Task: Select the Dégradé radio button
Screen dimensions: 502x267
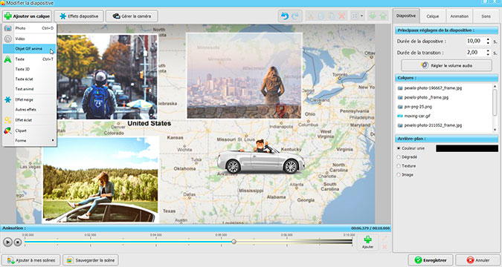Action: pyautogui.click(x=399, y=157)
